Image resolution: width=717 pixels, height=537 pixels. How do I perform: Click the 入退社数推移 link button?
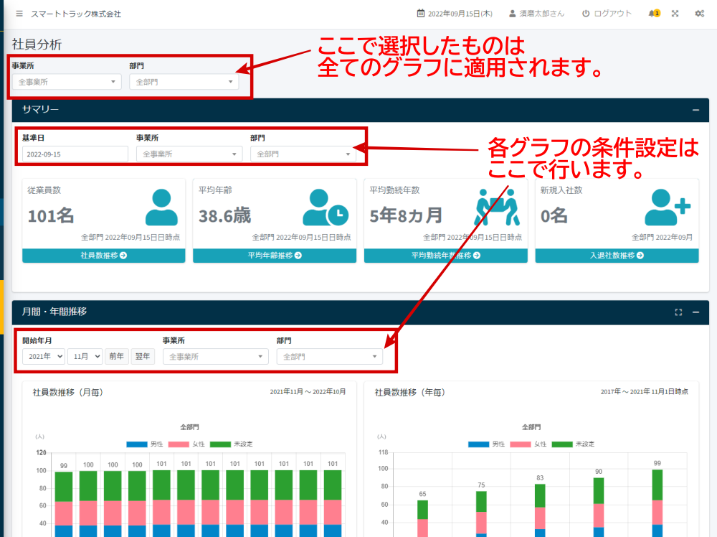coord(617,256)
